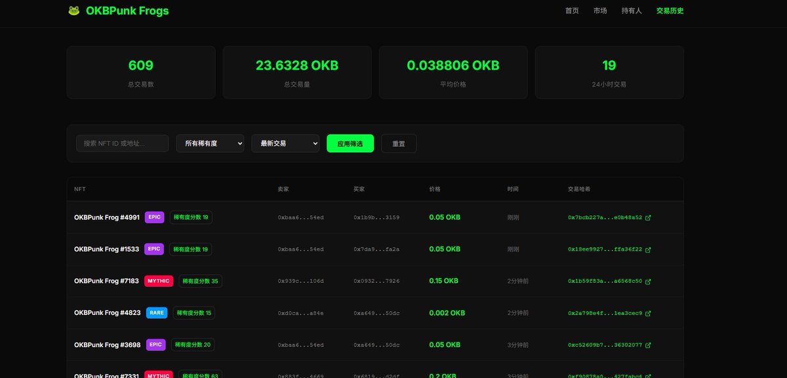Click the 卖家 column header
Viewport: 787px width, 378px height.
point(283,189)
